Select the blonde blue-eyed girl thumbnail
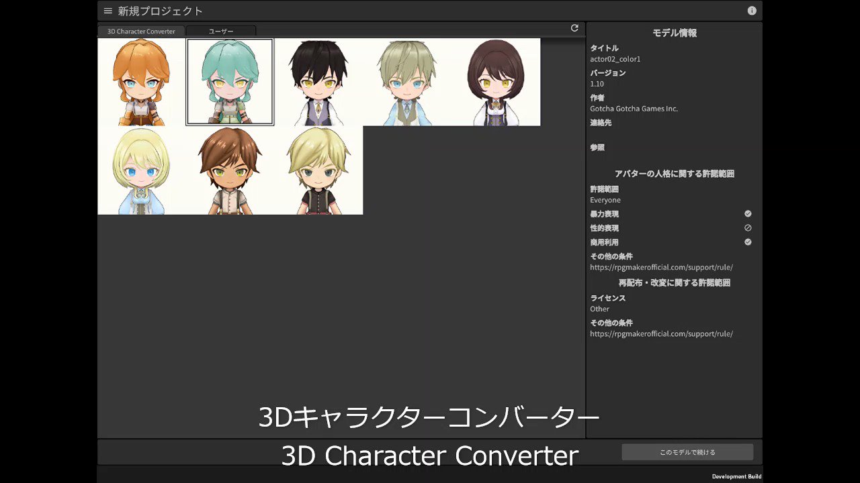860x483 pixels. [142, 170]
